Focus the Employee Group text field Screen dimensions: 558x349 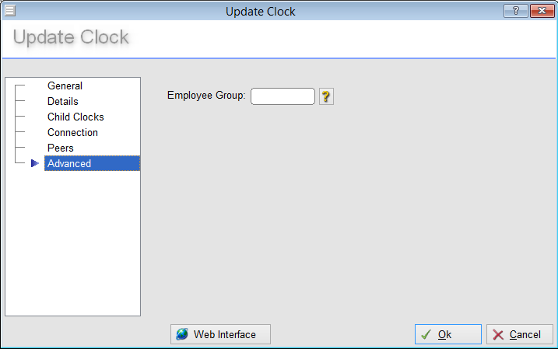(283, 96)
